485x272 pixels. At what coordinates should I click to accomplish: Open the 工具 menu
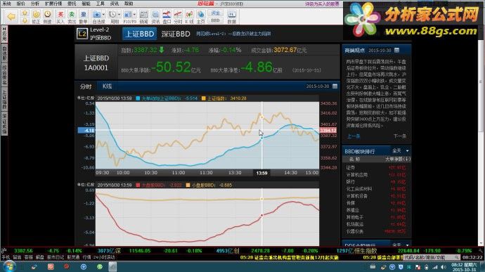coord(100,4)
